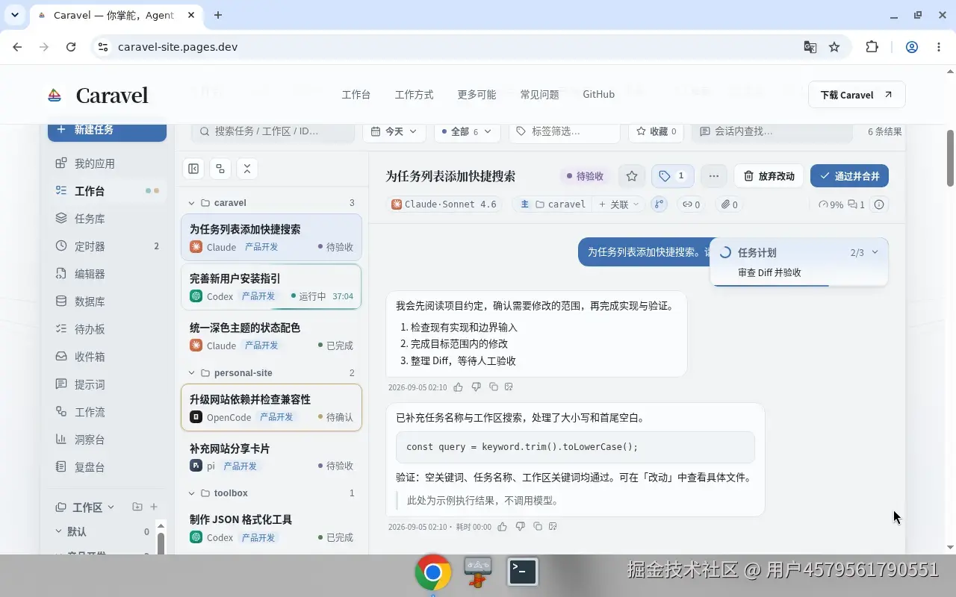Click the 标签筛选 tag filter field
This screenshot has height=597, width=956.
click(x=565, y=131)
